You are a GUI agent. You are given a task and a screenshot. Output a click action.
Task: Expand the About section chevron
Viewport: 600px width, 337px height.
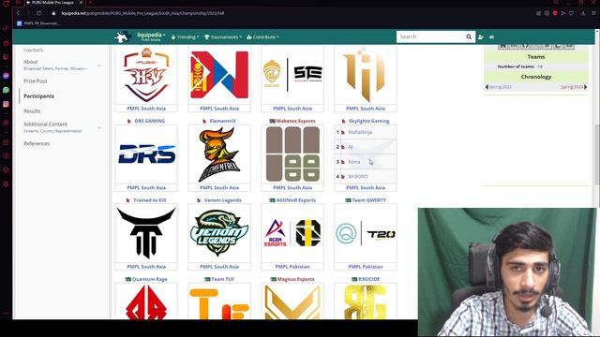coord(99,66)
